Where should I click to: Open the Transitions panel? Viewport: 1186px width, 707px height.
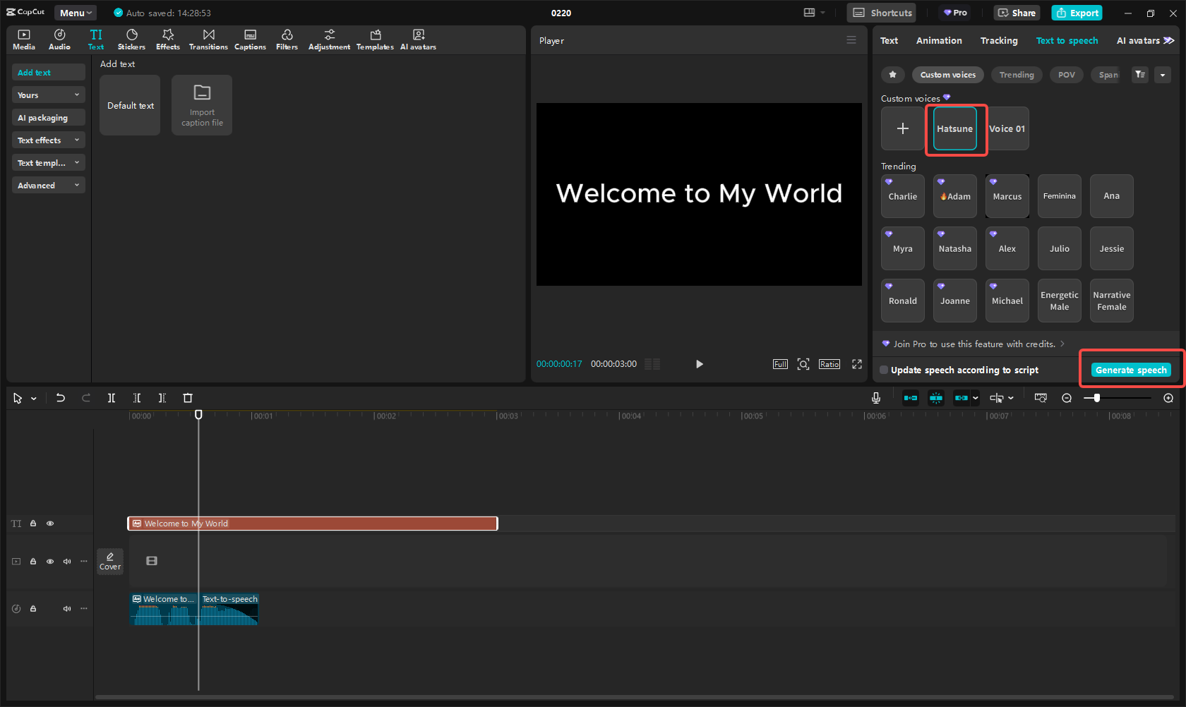[x=208, y=40]
